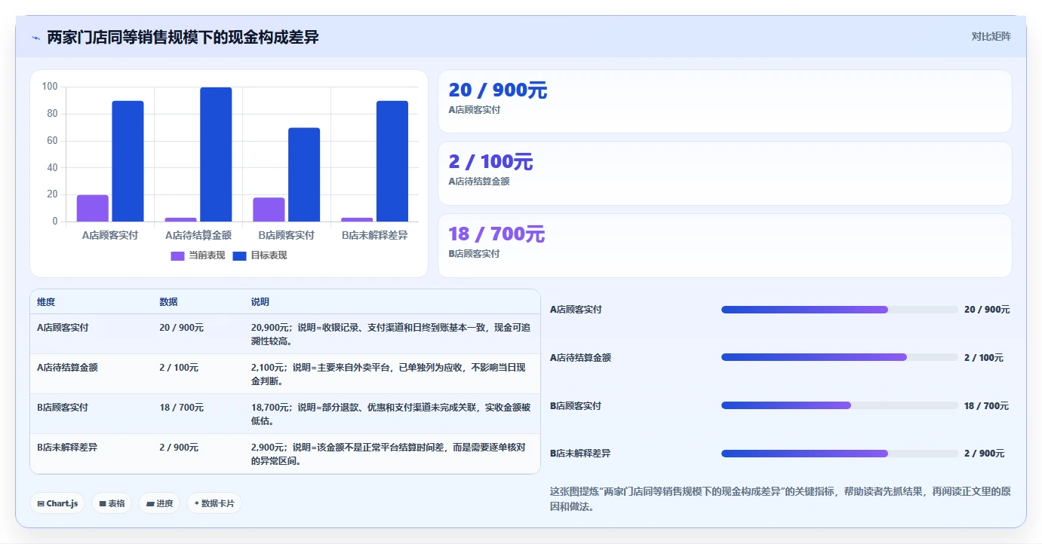This screenshot has width=1042, height=544.
Task: Toggle the 当前表现 legend swatch
Action: (177, 255)
